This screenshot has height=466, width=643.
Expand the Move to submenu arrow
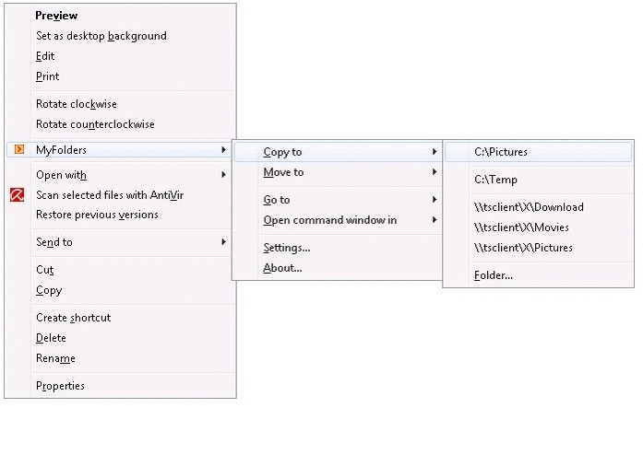pos(435,172)
